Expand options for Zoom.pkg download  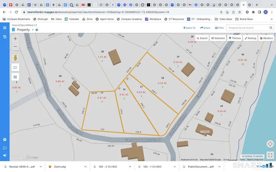[85, 166]
